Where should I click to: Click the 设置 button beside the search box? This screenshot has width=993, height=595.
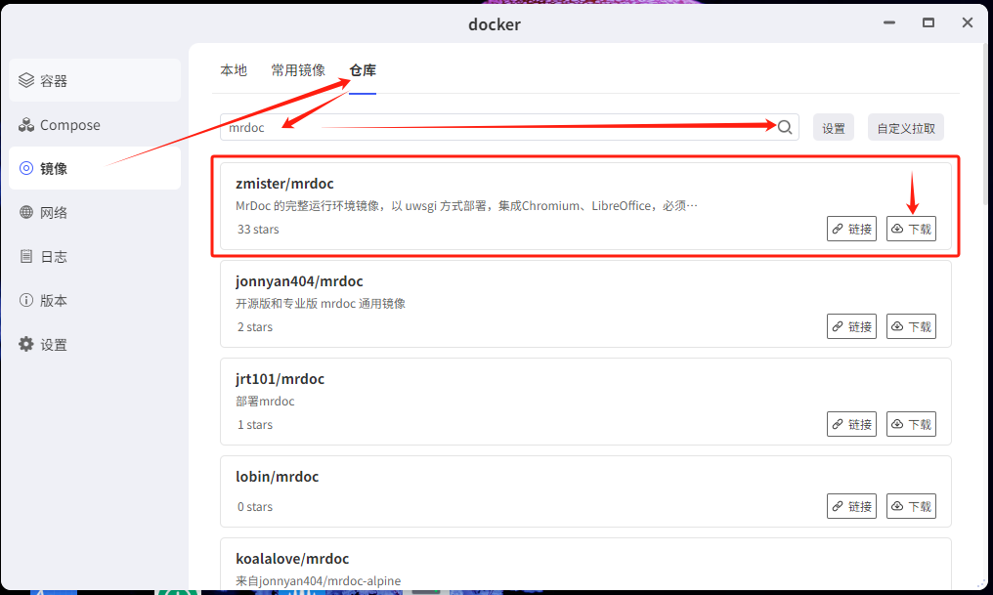point(834,128)
